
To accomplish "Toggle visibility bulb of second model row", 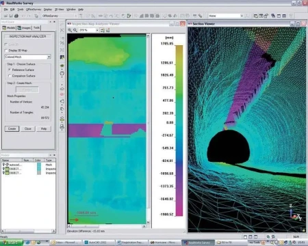I will click(x=3, y=169).
